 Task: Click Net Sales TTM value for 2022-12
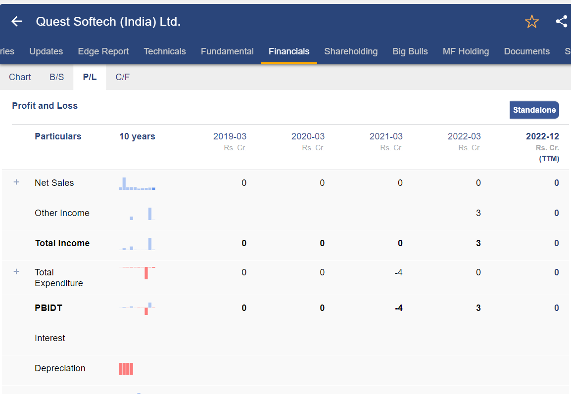point(557,182)
